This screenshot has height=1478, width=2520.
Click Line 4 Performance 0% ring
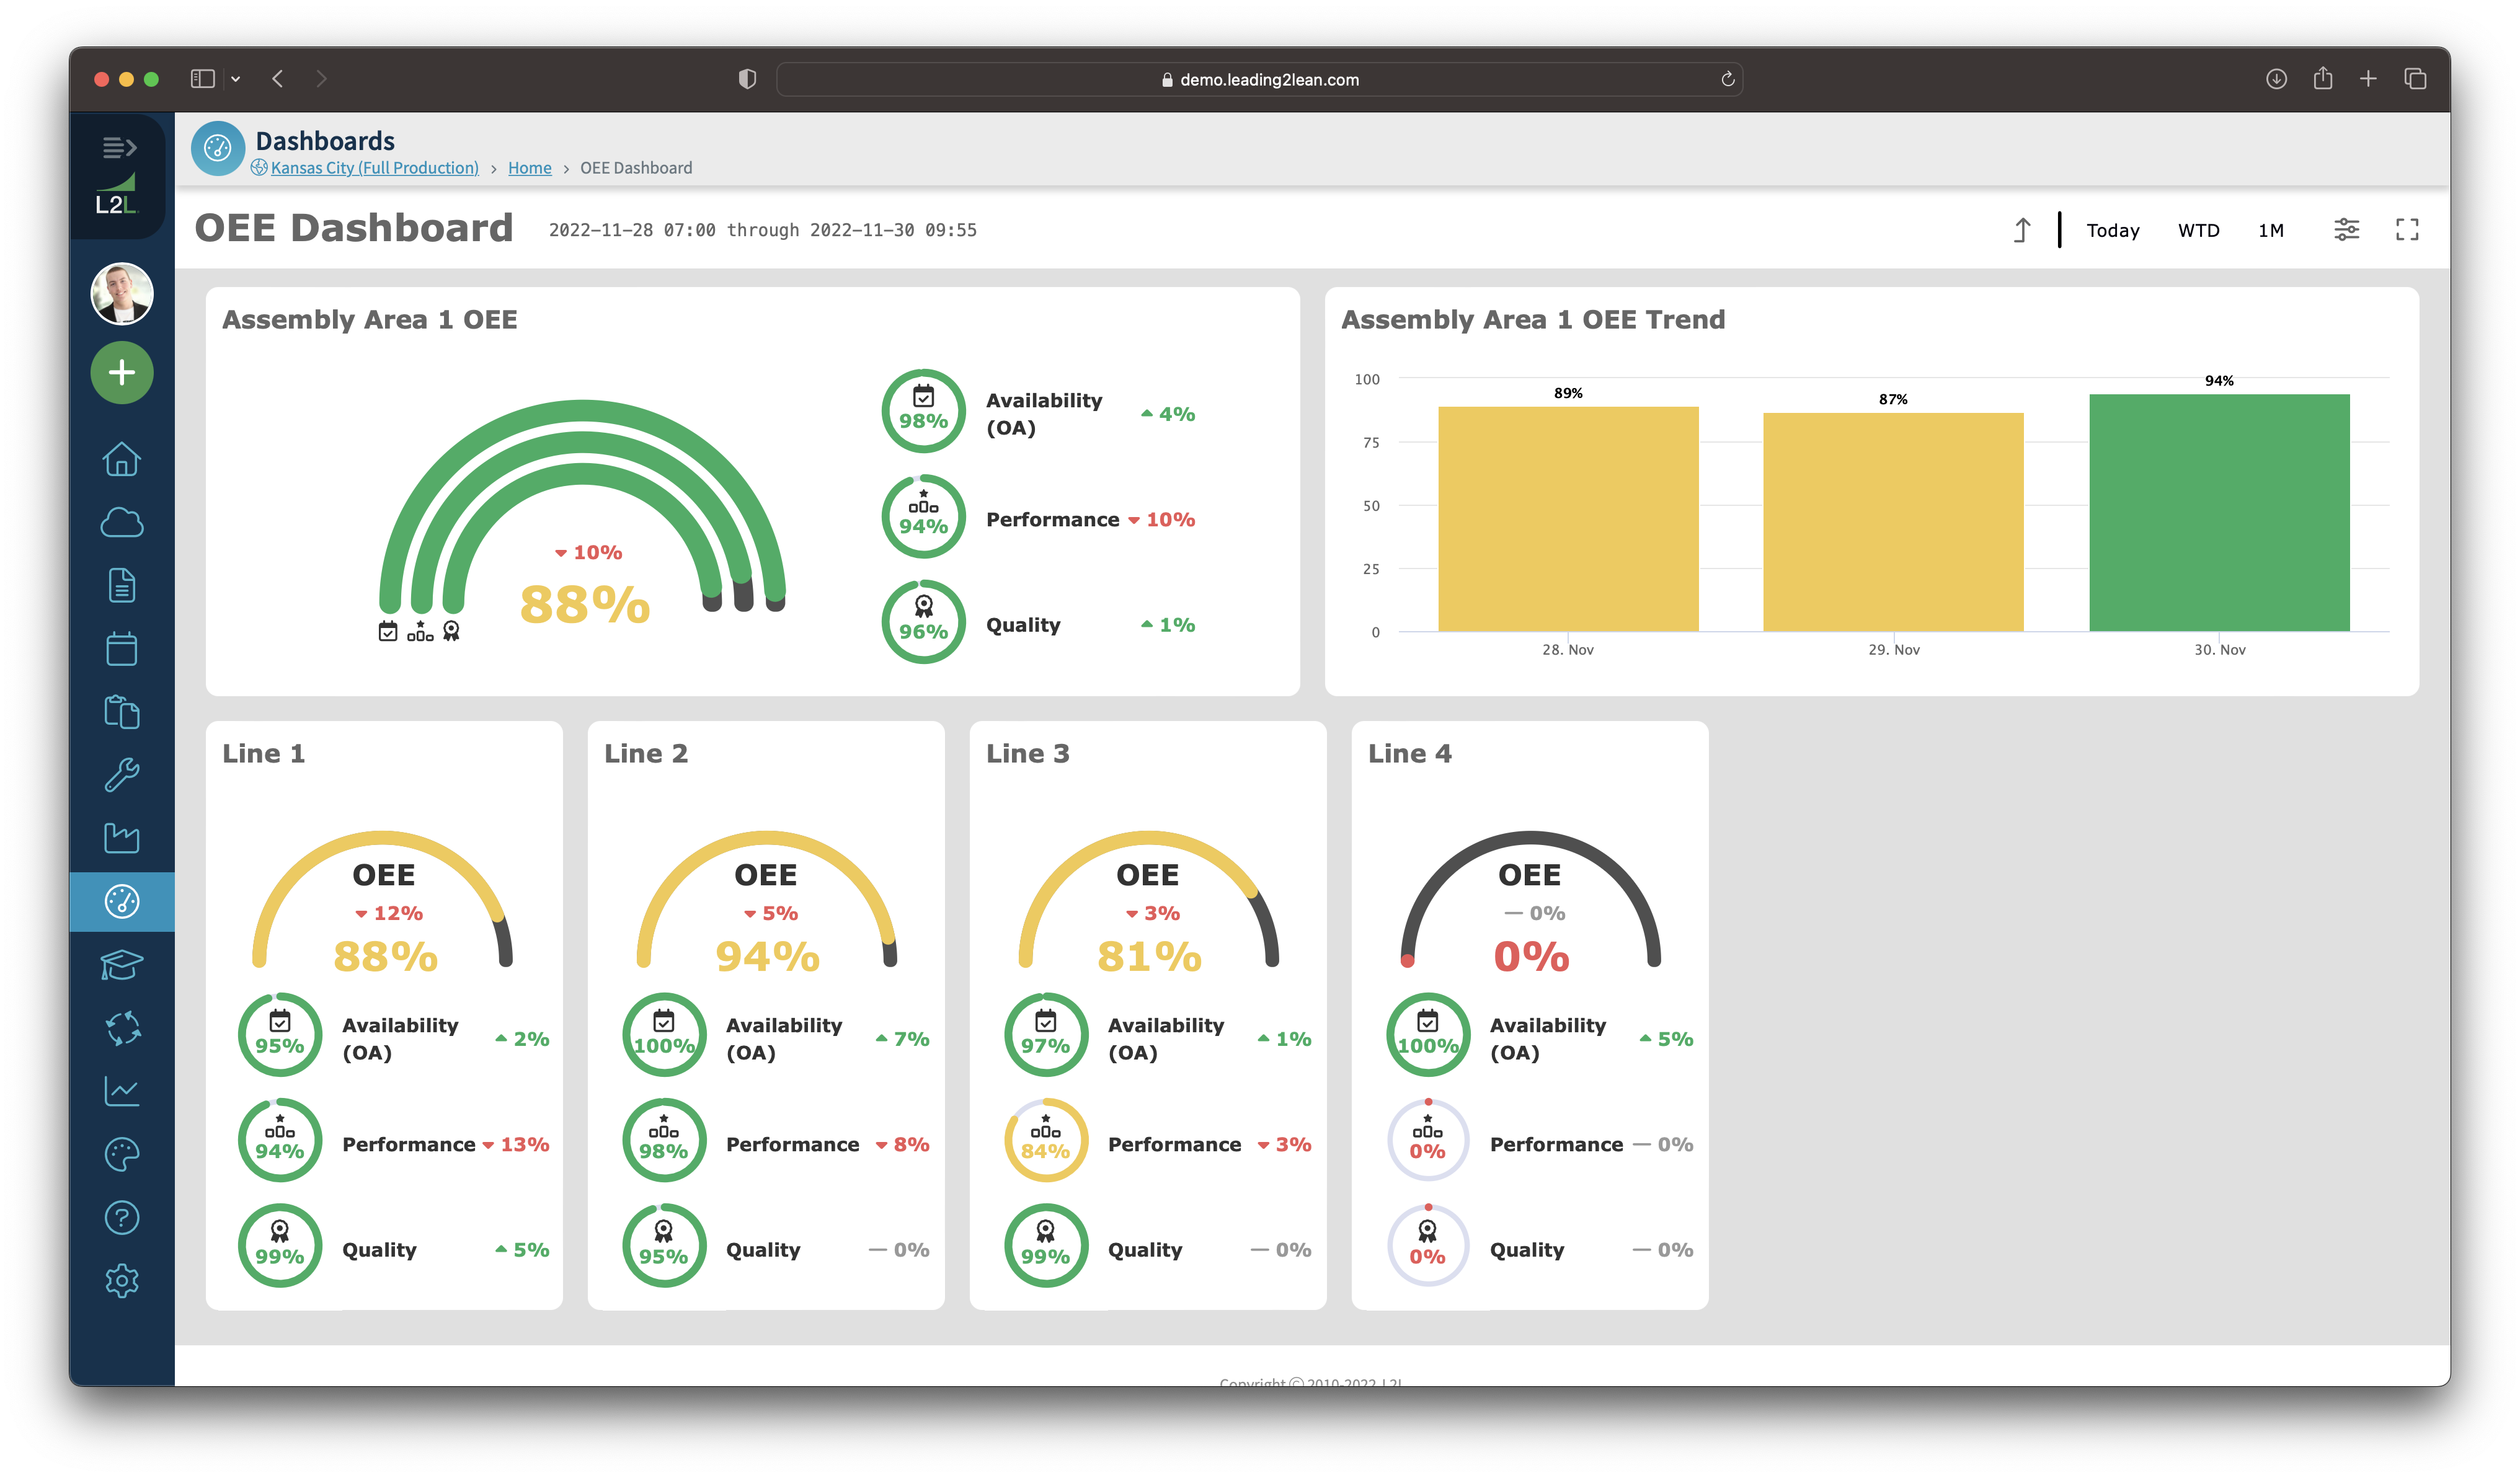[x=1428, y=1140]
